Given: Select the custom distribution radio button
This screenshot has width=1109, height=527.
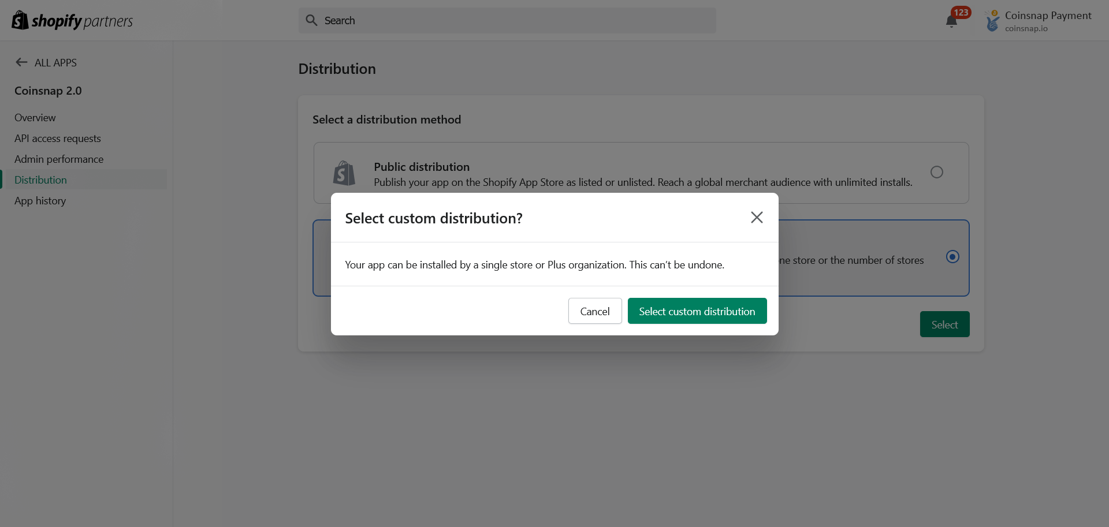Looking at the screenshot, I should [952, 257].
